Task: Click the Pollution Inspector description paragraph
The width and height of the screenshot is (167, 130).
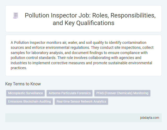Action: 82,55
